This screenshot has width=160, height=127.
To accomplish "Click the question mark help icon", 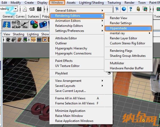I will pyautogui.click(x=131, y=9).
